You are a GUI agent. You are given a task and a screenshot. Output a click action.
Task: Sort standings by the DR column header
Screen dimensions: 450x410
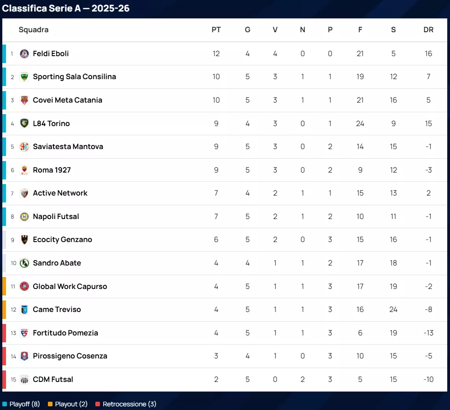pyautogui.click(x=428, y=30)
